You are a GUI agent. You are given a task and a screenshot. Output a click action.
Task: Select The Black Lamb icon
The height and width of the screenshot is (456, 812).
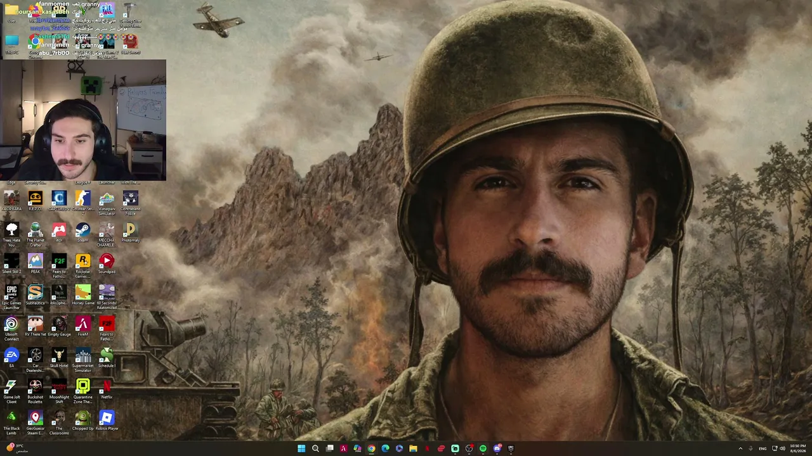(x=11, y=423)
